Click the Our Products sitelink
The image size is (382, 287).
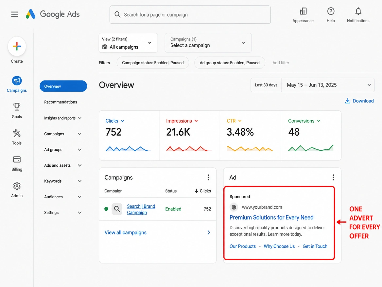click(x=243, y=246)
